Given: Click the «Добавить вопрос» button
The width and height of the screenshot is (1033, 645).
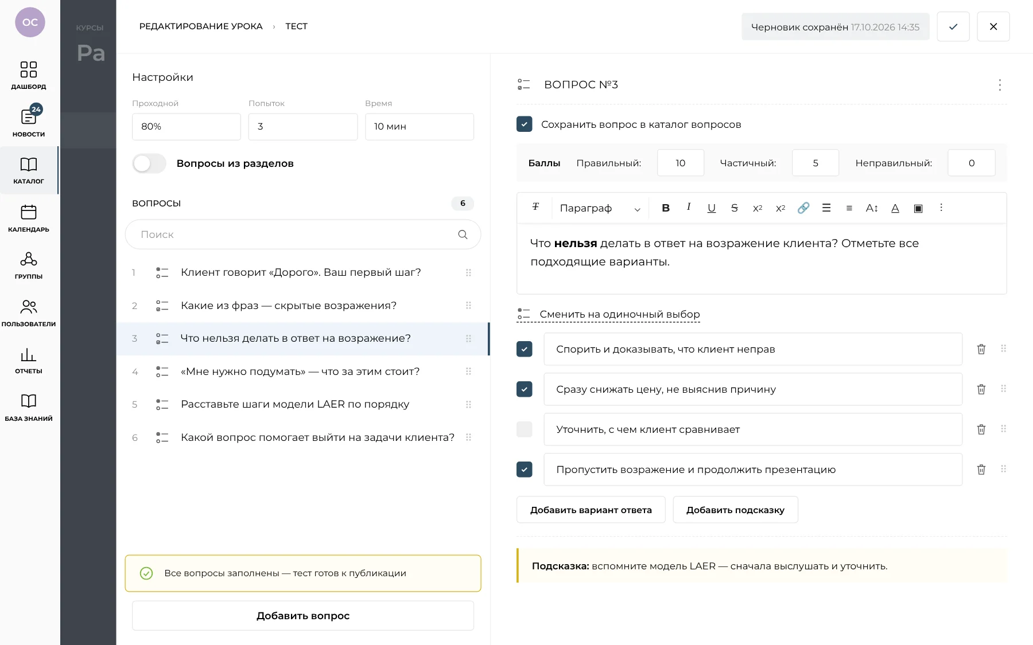Looking at the screenshot, I should pyautogui.click(x=303, y=616).
